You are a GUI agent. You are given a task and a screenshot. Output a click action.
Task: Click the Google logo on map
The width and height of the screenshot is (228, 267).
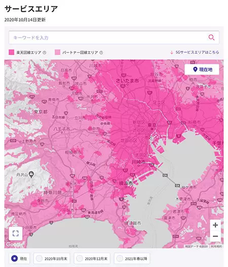15,245
